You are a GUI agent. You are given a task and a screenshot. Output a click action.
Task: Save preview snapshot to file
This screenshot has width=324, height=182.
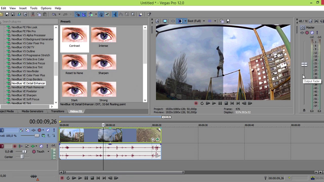228,21
